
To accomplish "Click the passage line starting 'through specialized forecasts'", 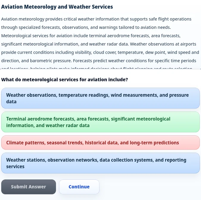I will click(x=86, y=27).
